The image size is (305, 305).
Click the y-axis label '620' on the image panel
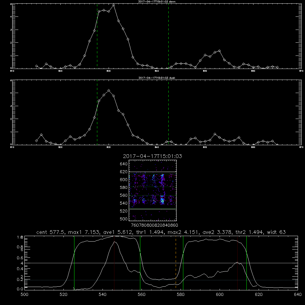[x=124, y=172]
